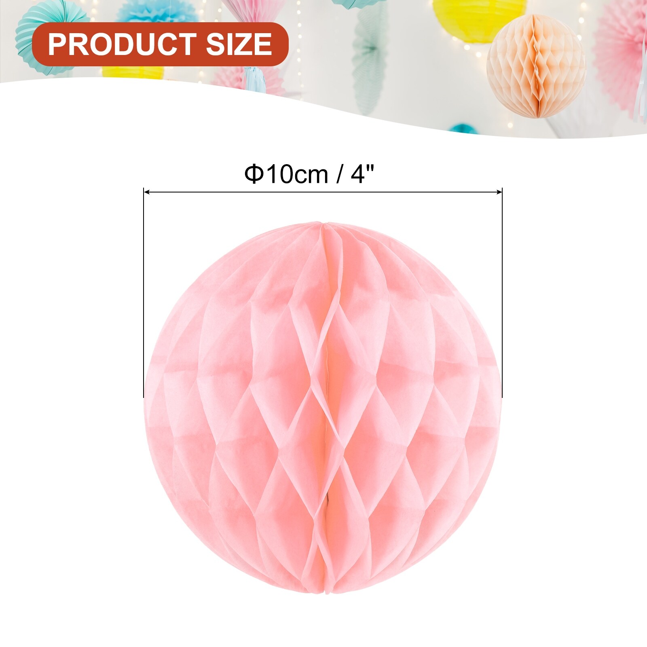Click the yellow lantern under the banner

click(x=133, y=72)
